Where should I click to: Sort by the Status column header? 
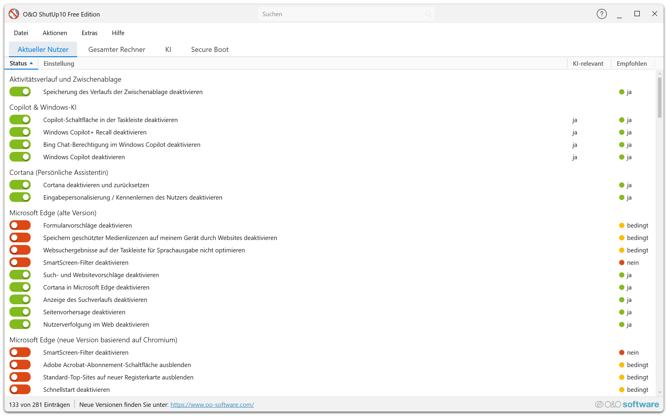21,63
